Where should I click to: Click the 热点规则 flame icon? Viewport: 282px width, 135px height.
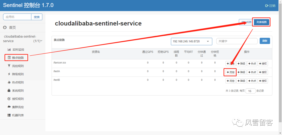[9, 82]
